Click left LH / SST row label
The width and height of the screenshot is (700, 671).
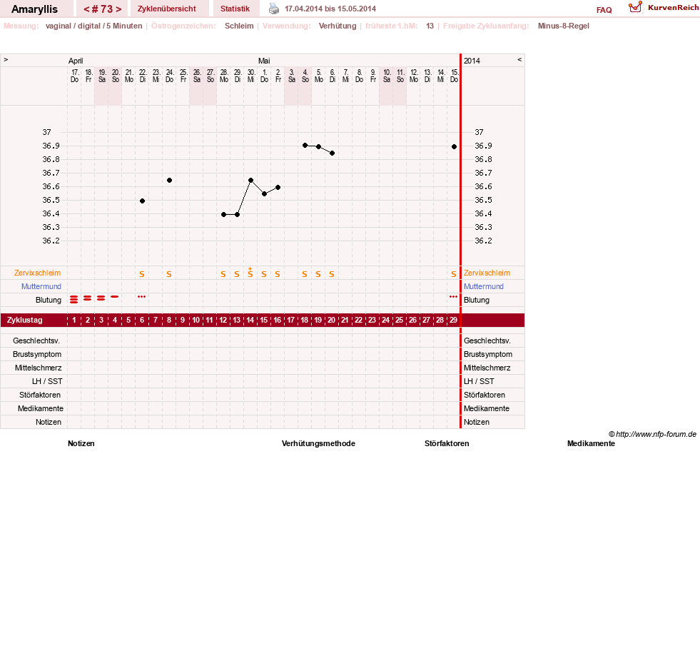click(47, 381)
